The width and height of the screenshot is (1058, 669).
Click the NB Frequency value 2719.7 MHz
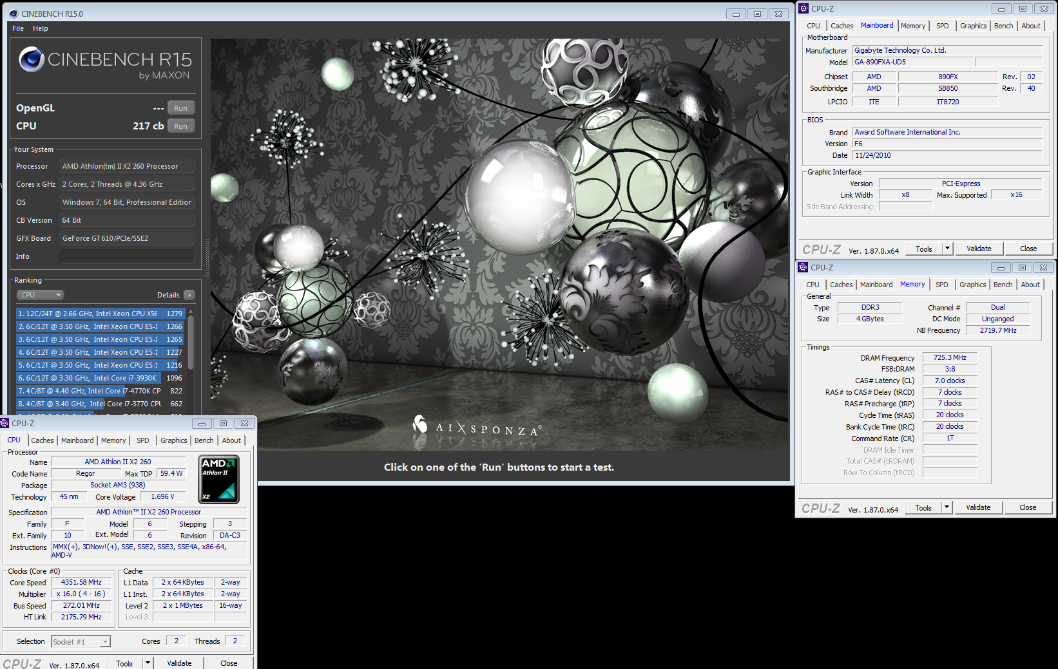click(x=998, y=330)
